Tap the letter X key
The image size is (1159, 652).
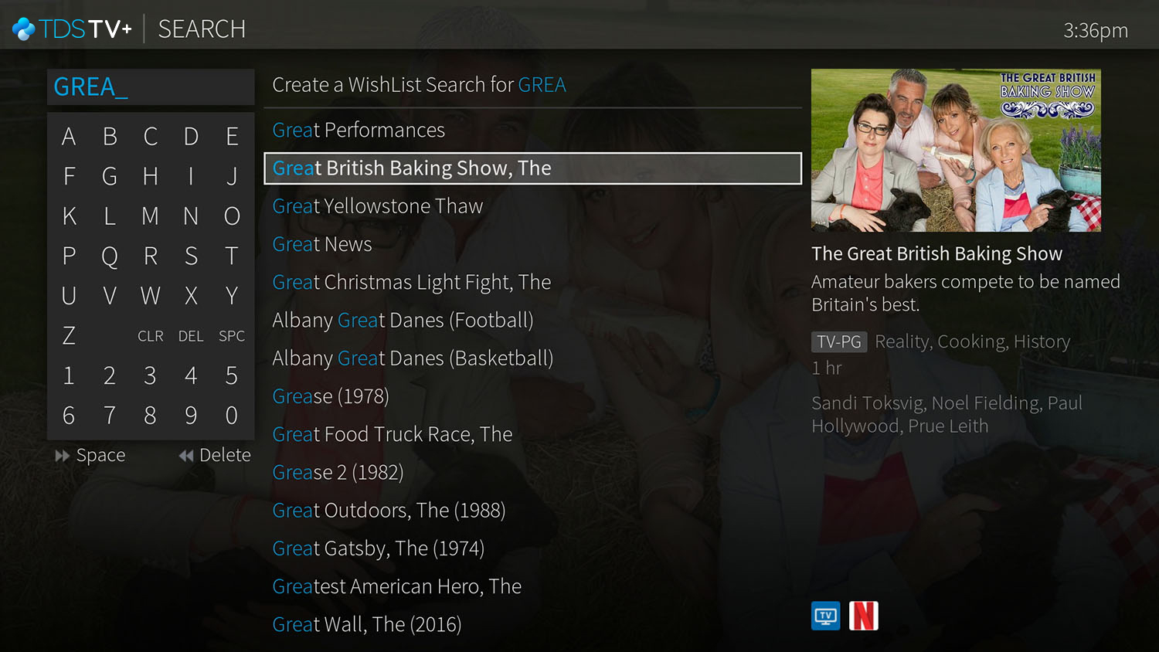pos(191,296)
